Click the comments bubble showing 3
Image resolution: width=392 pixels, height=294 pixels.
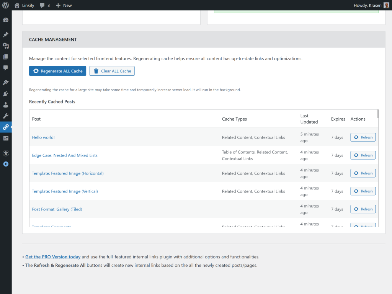tap(44, 5)
